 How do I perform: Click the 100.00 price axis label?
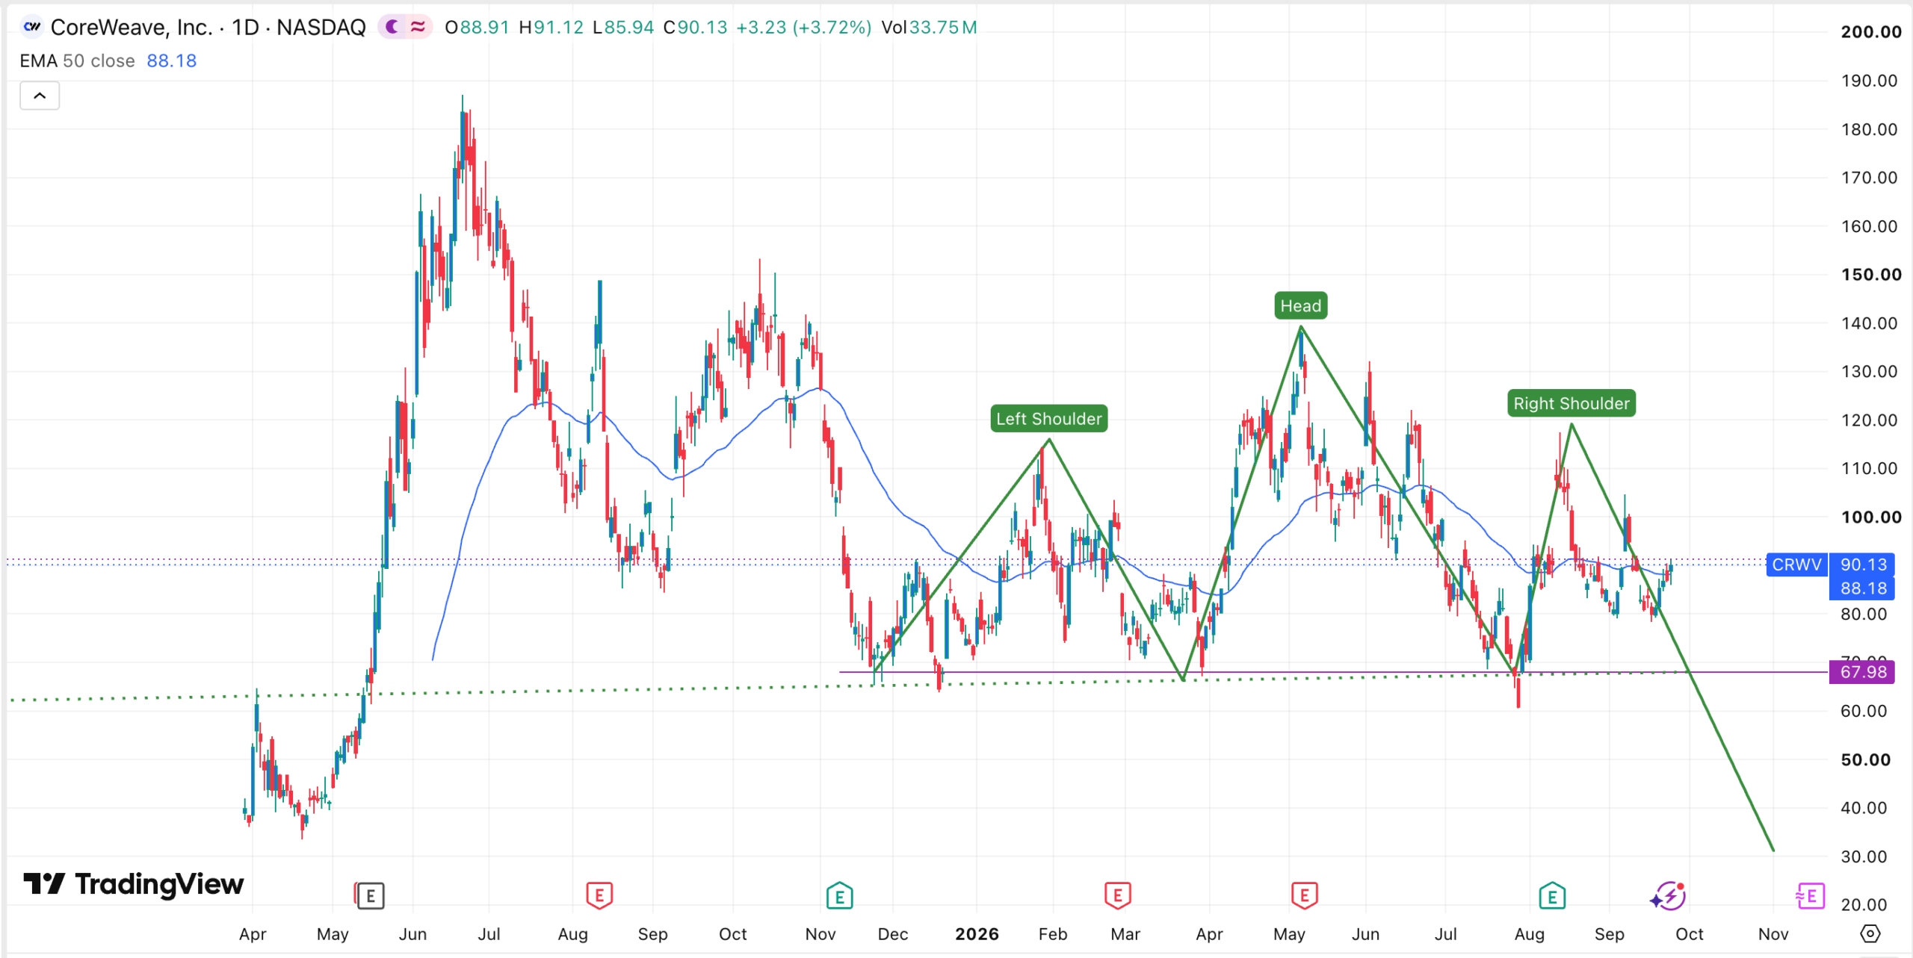(x=1870, y=517)
